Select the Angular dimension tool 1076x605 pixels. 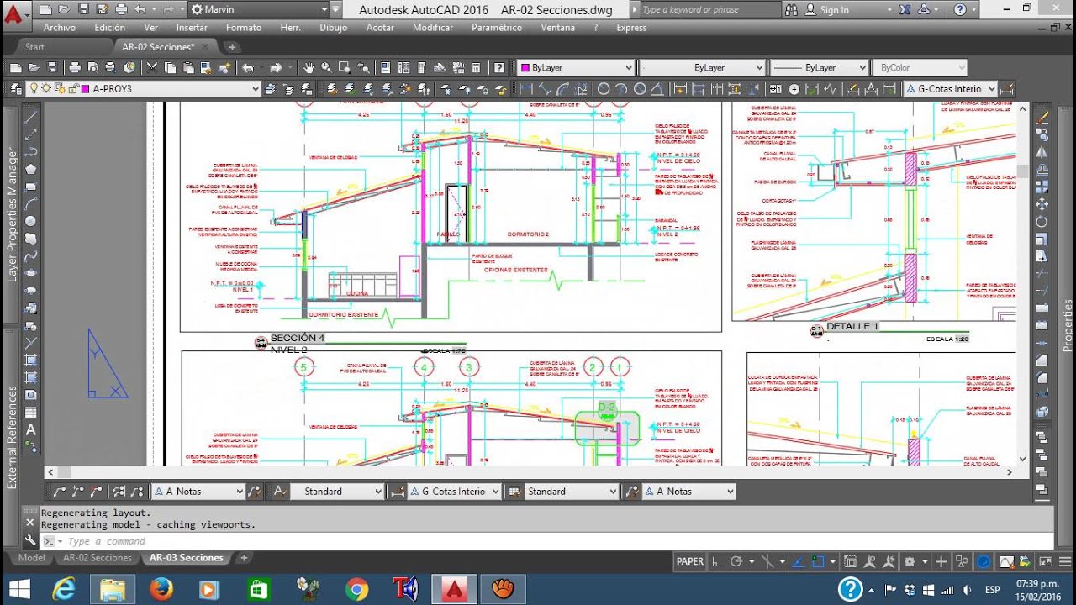[x=659, y=88]
